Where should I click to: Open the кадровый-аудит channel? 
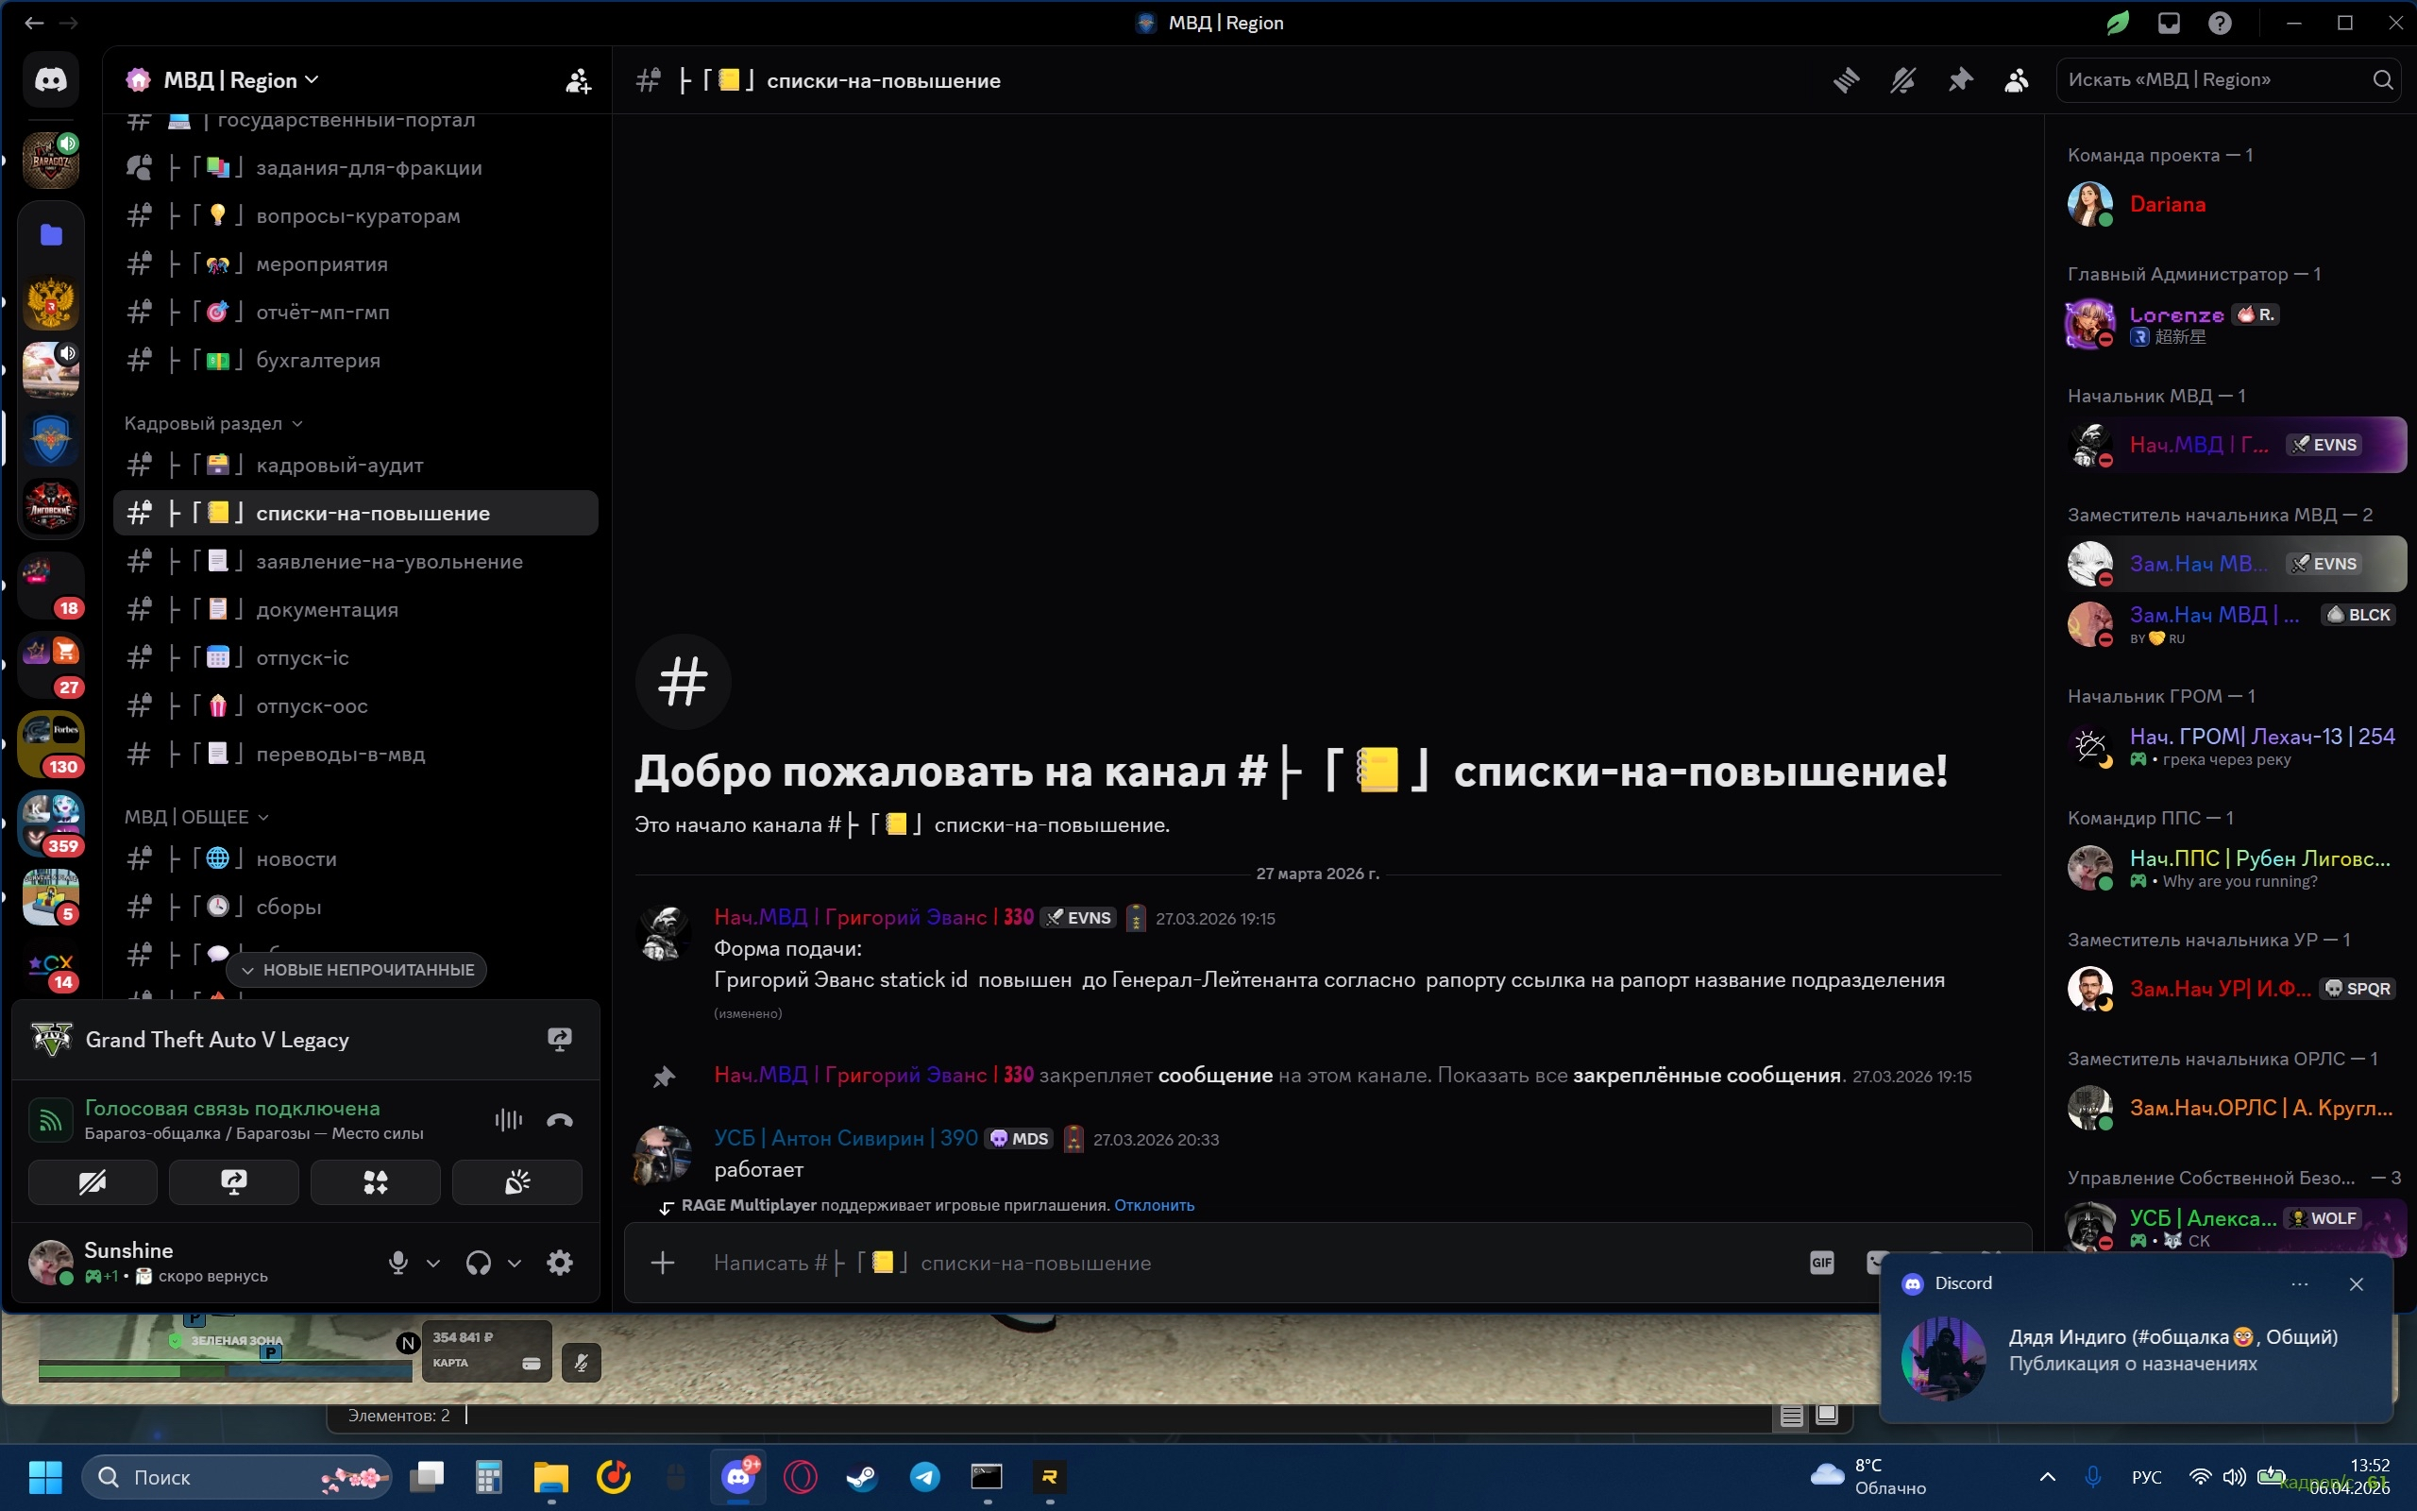click(x=340, y=465)
